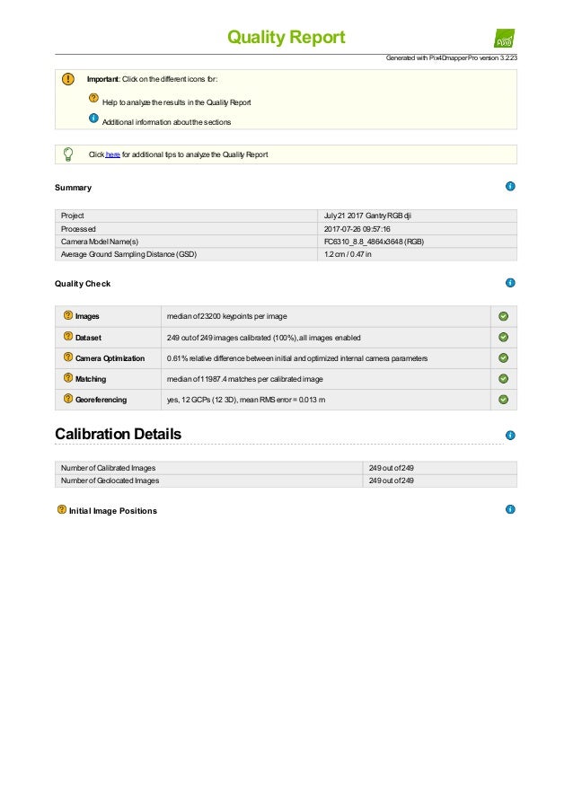This screenshot has height=811, width=573.
Task: Click help icon before Initial Image Positions
Action: pos(62,509)
